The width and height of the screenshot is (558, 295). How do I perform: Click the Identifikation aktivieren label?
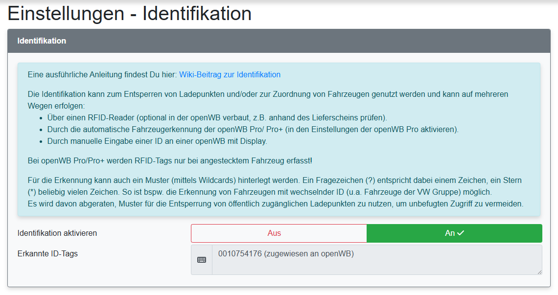57,233
